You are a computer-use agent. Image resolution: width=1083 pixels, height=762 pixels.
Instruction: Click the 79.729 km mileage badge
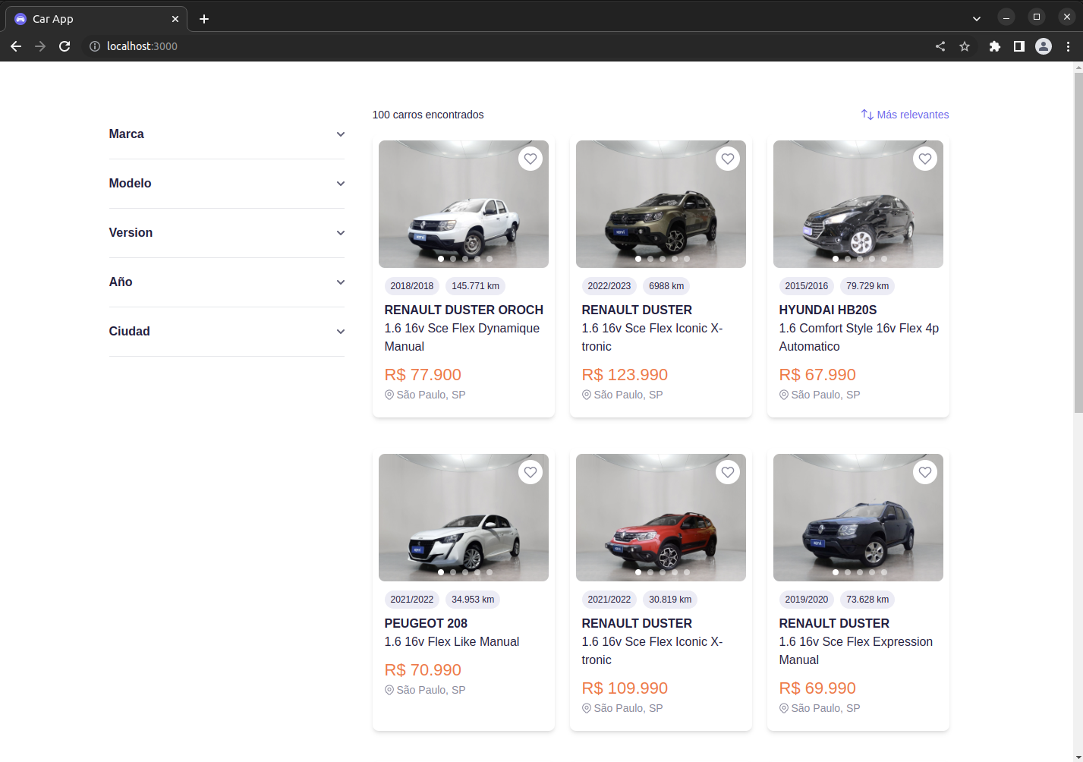click(867, 286)
